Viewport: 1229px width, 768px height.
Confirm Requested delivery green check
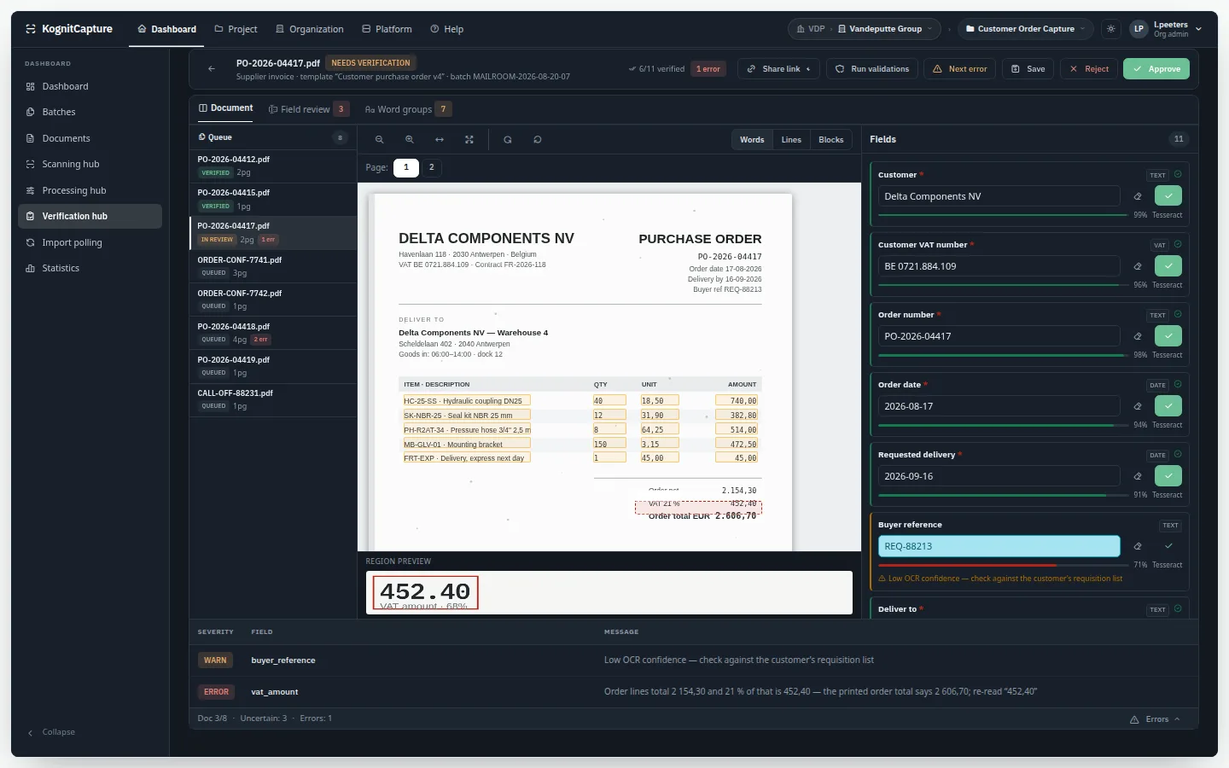coord(1168,476)
